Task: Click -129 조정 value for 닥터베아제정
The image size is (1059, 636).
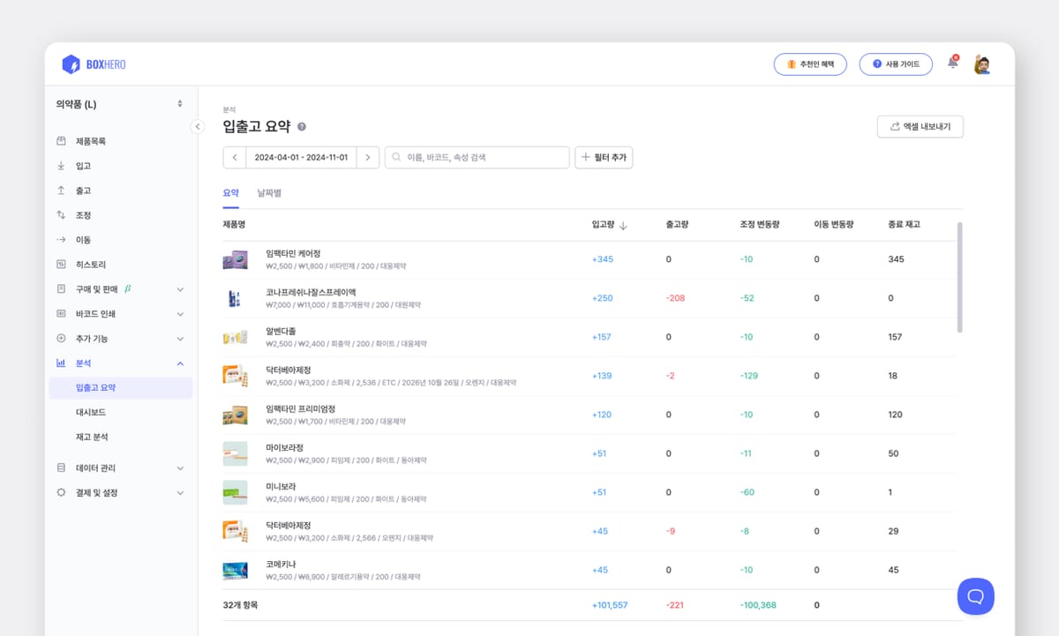Action: coord(749,376)
